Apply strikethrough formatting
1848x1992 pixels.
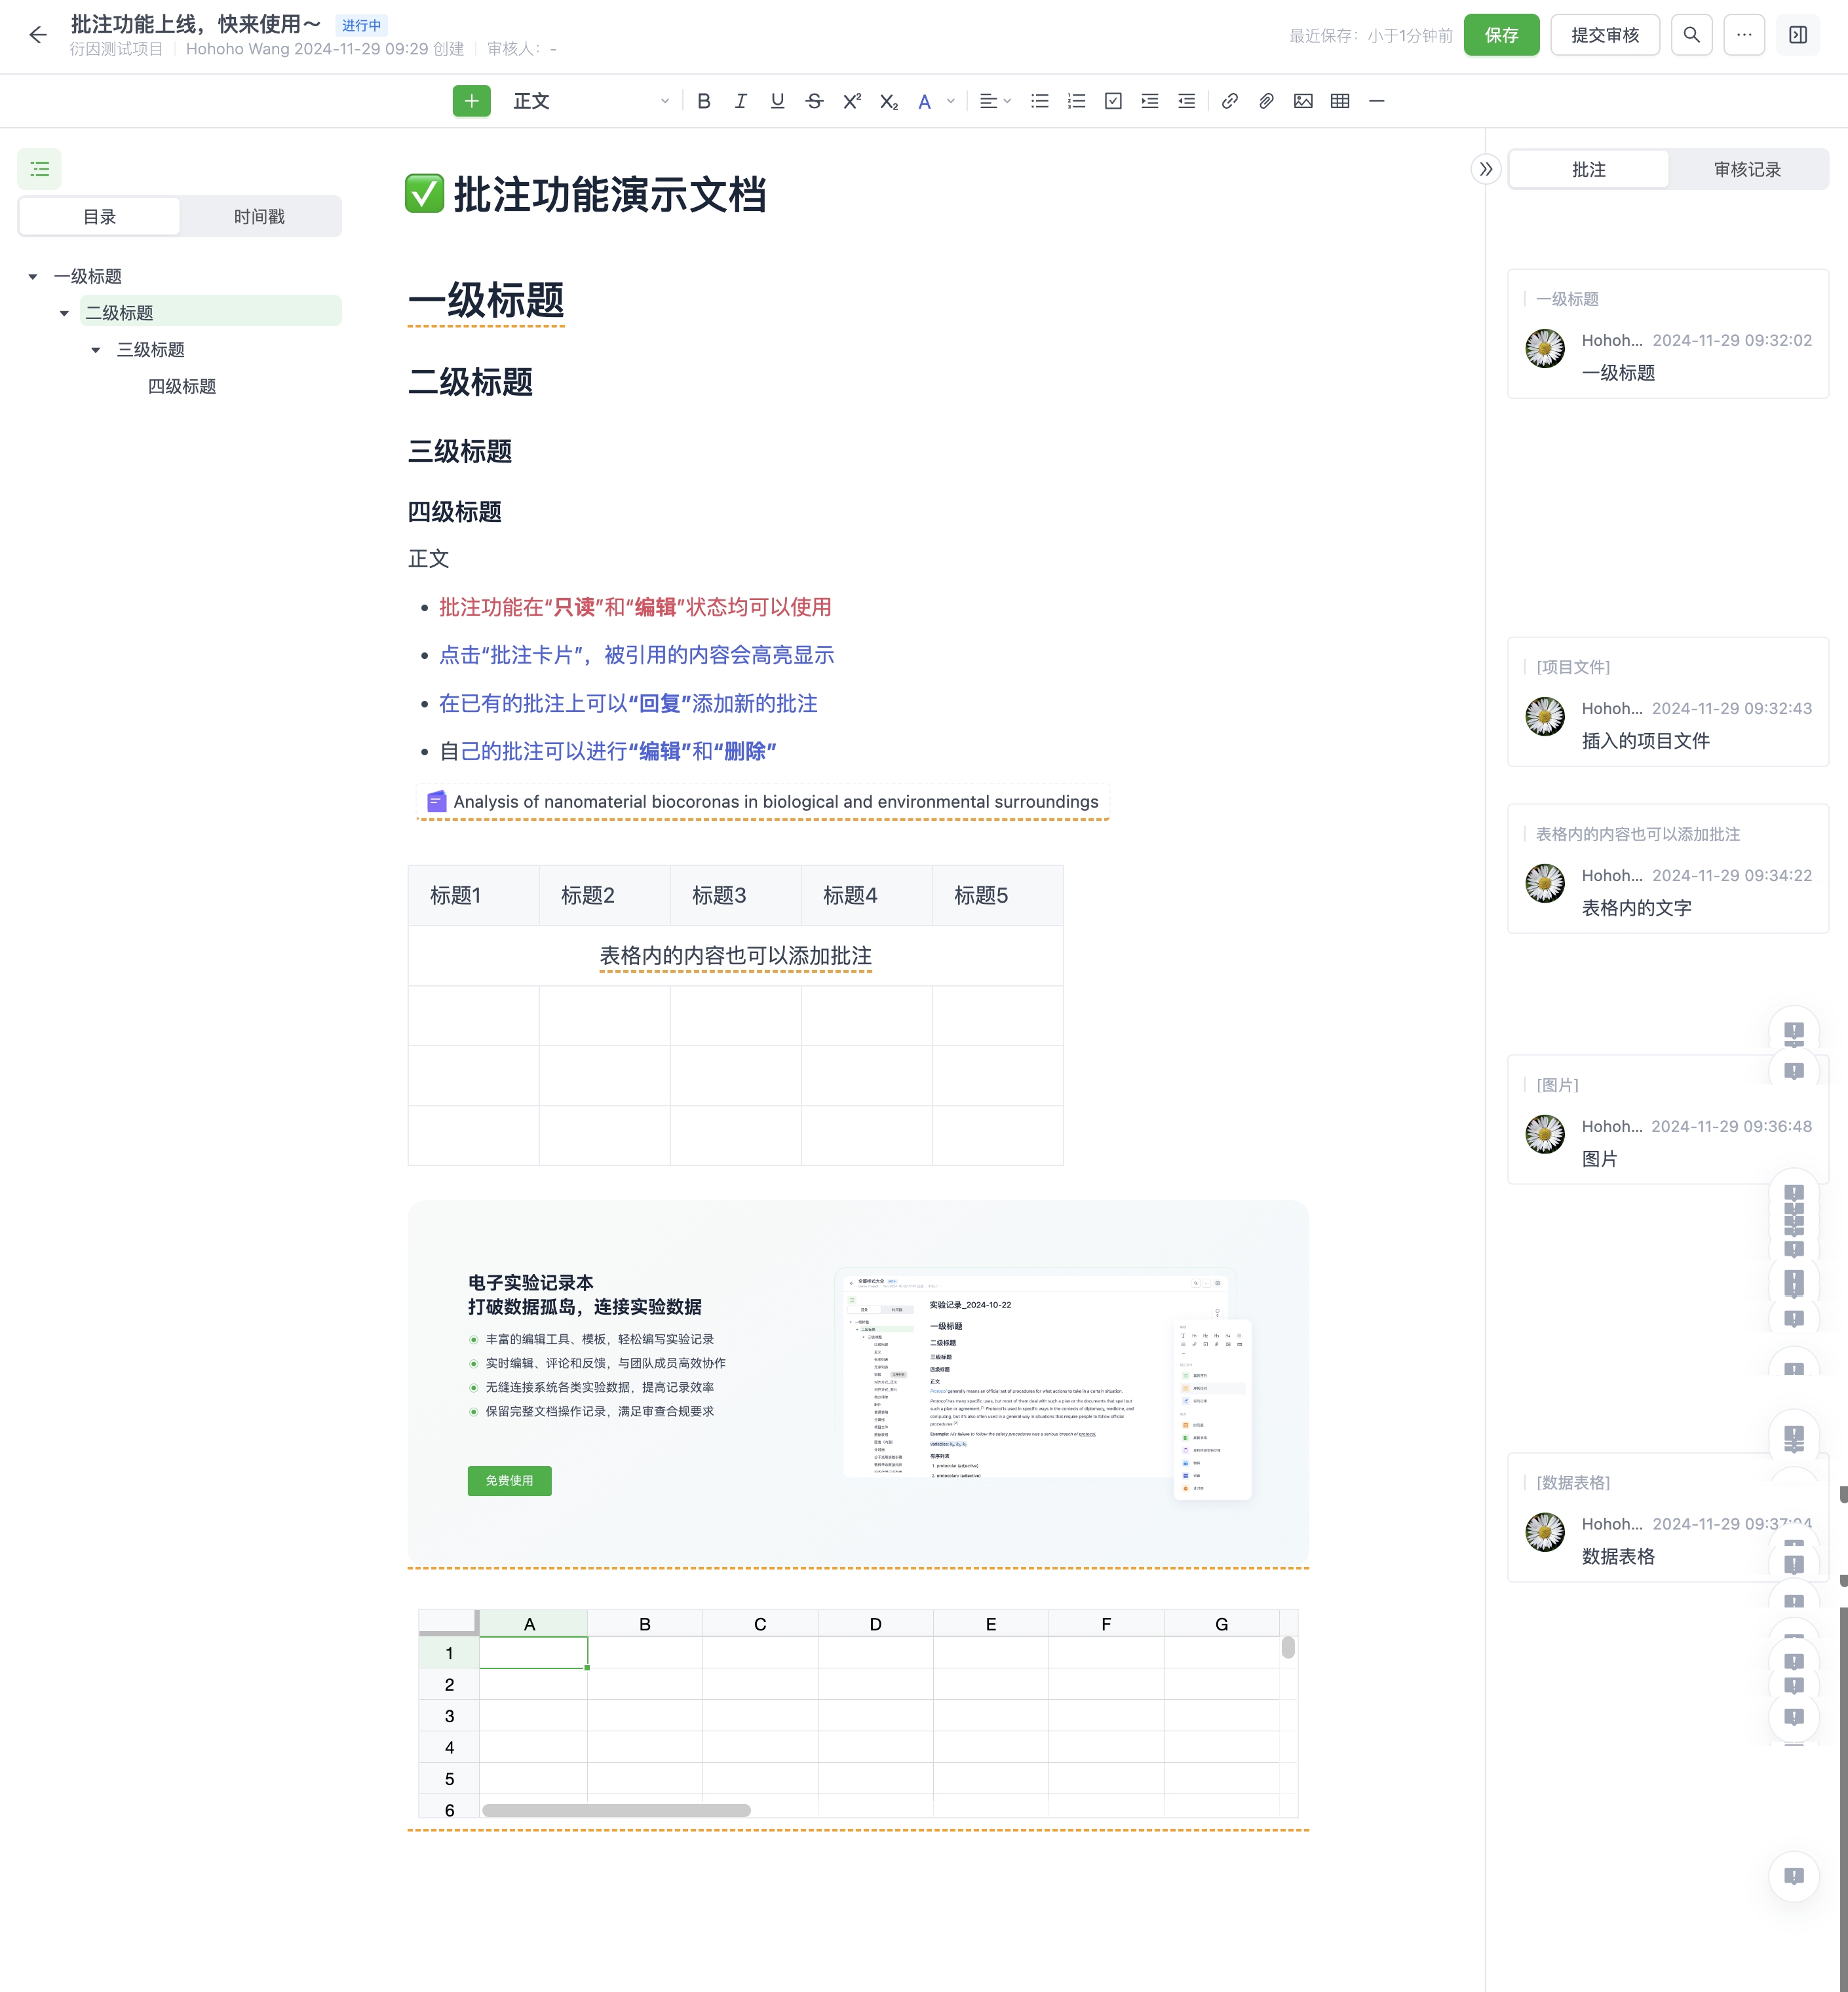[814, 101]
